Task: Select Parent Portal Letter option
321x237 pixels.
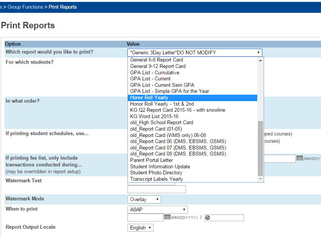Action: coord(192,160)
